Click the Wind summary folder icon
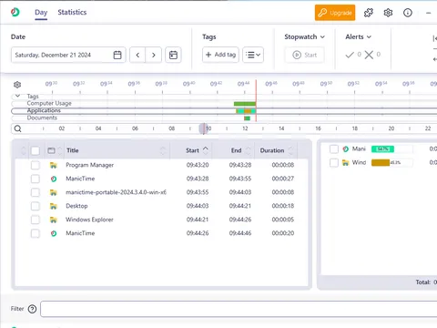Screen dimensions: 437x328 click(345, 163)
